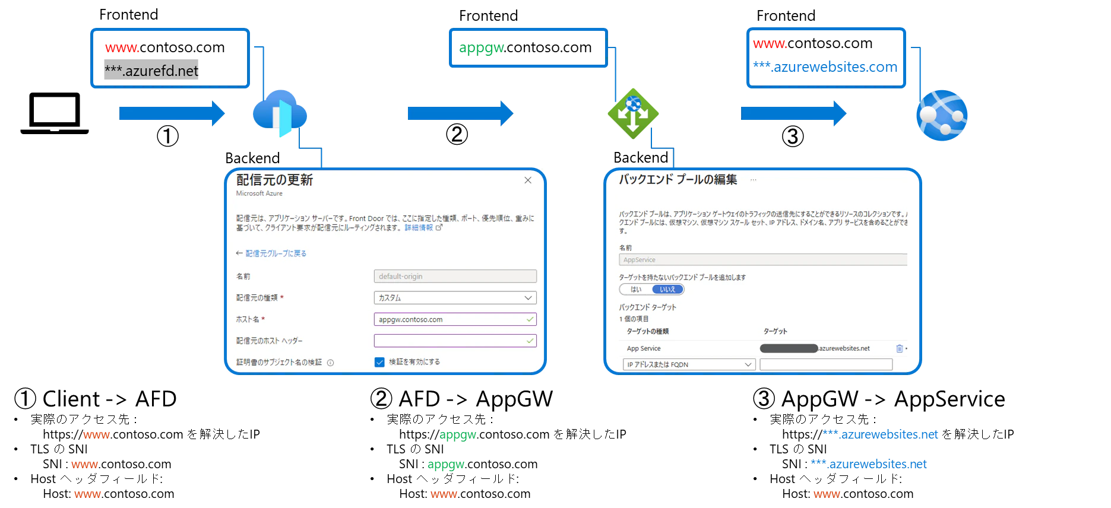
Task: Open the ellipsis menu beside バックエンド プールの編集
Action: click(754, 180)
